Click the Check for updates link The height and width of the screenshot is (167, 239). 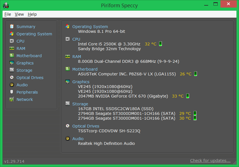pos(210,161)
